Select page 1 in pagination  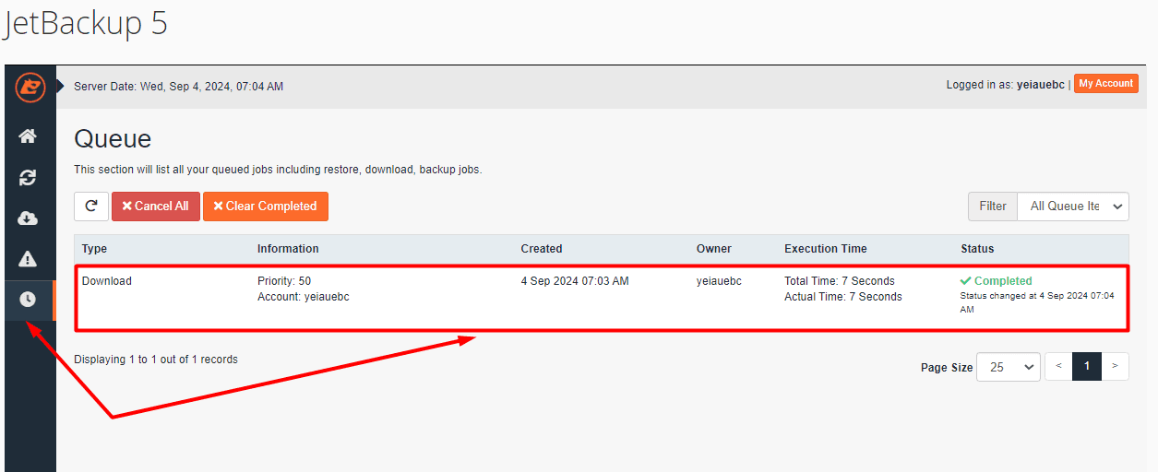pyautogui.click(x=1087, y=367)
